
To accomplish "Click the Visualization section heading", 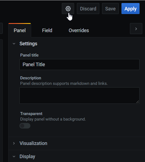I will 33,143.
